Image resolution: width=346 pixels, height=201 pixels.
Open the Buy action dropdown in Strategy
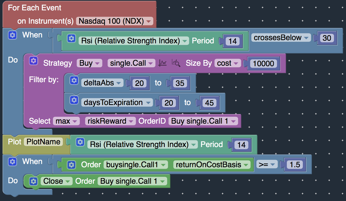[x=89, y=63]
